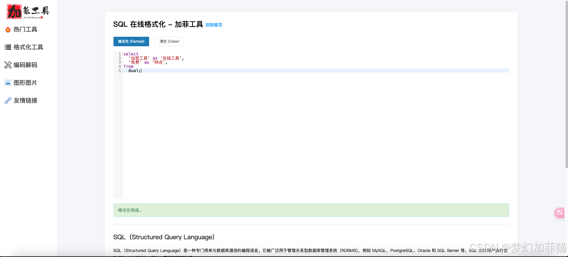Open the 友情链接 menu item
The width and height of the screenshot is (568, 257).
(x=25, y=100)
